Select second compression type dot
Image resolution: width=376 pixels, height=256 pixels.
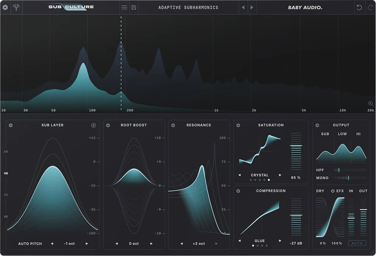tap(258, 245)
